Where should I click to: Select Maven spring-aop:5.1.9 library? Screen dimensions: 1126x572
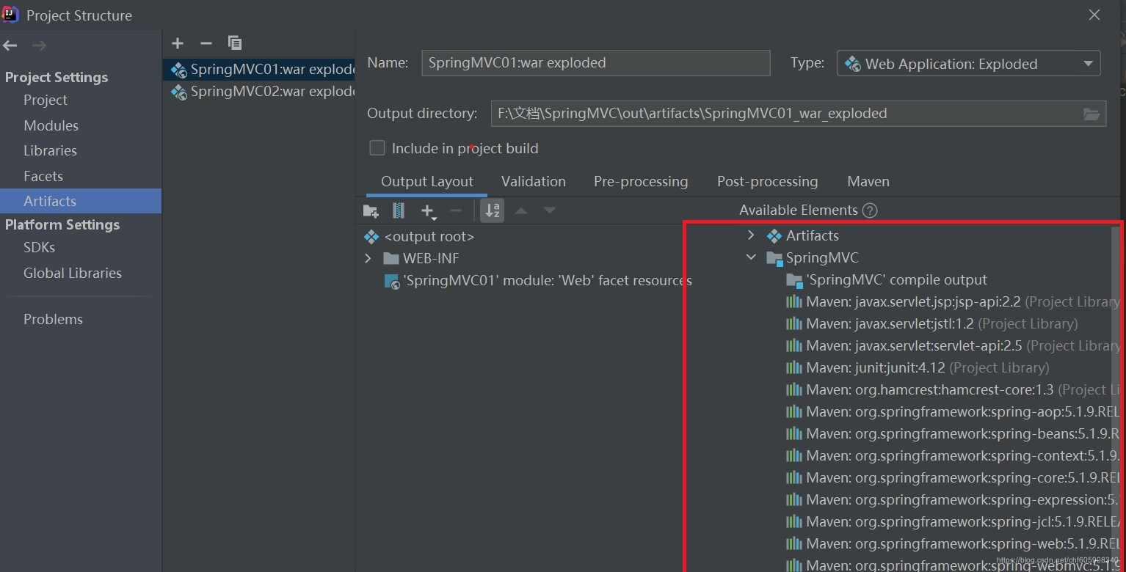pyautogui.click(x=951, y=411)
